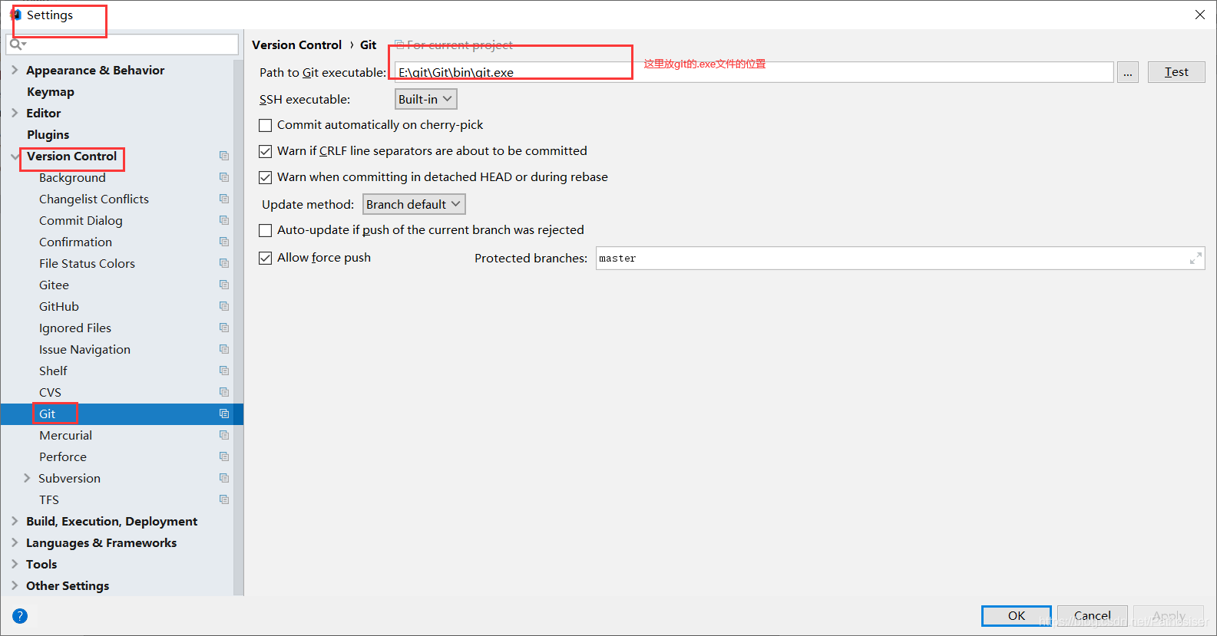Collapse the Version Control section
Viewport: 1217px width, 636px height.
point(15,156)
